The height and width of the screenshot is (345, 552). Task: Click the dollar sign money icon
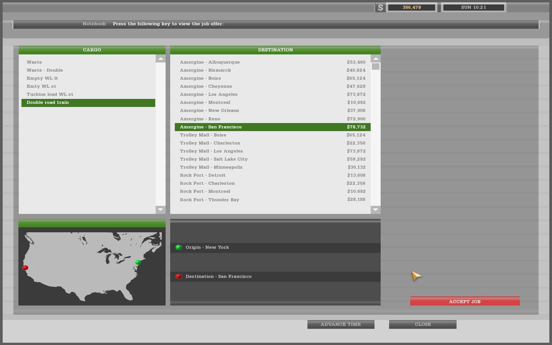coord(380,8)
